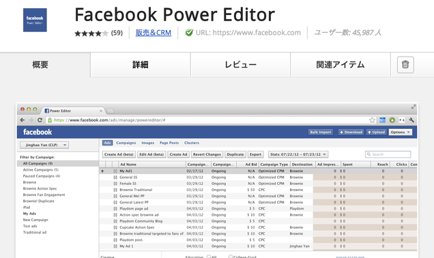This screenshot has width=434, height=258.
Task: Select the Cupcake Action Spec row
Action: 258,227
